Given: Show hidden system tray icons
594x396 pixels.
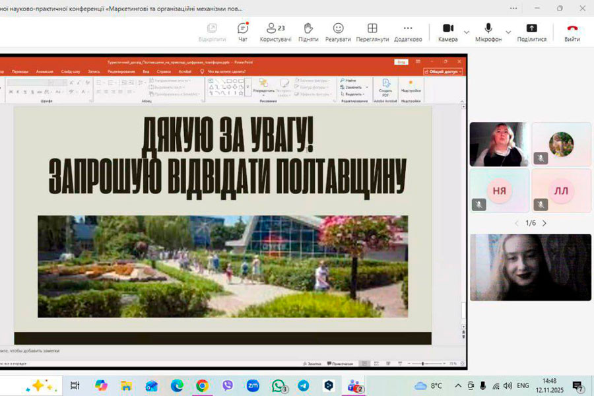Looking at the screenshot, I should (x=458, y=385).
